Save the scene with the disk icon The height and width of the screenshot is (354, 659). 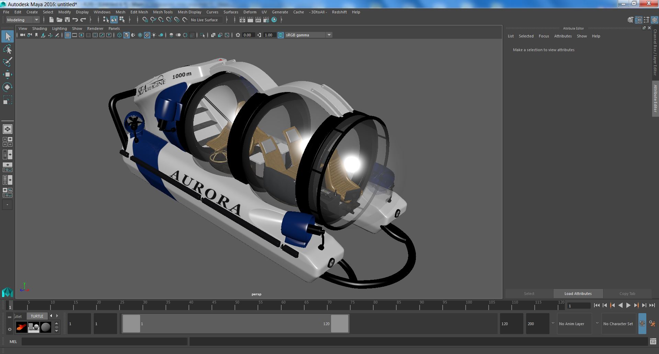point(67,20)
